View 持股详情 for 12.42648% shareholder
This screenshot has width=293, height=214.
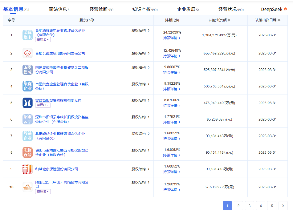172,56
